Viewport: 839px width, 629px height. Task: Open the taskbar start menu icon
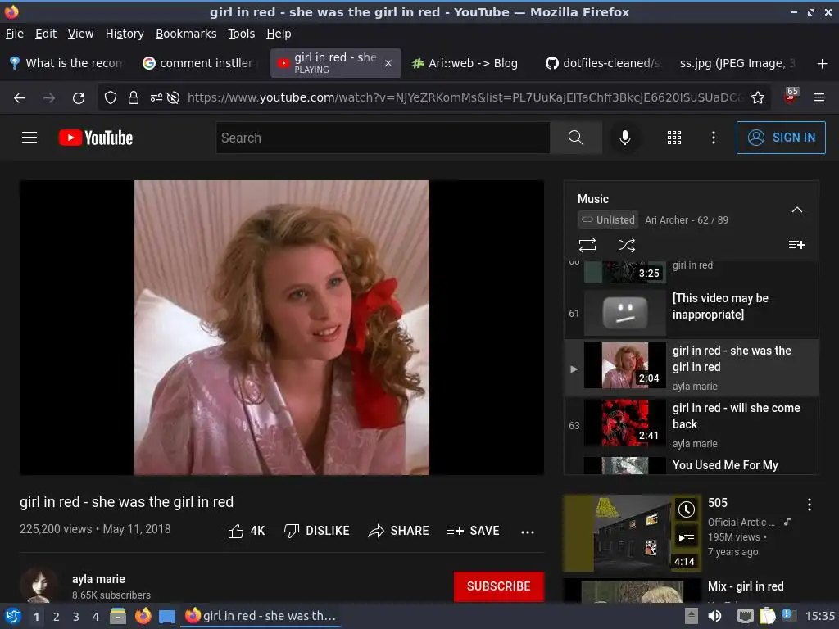point(12,616)
